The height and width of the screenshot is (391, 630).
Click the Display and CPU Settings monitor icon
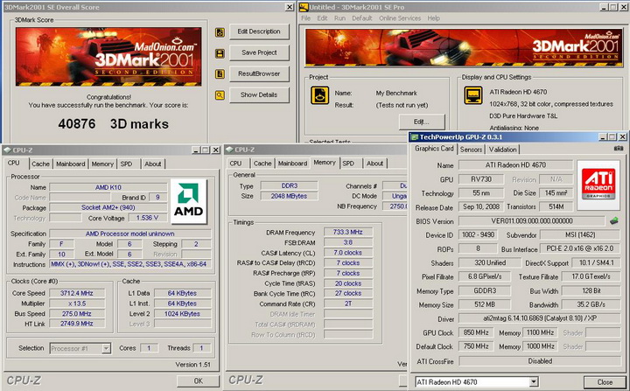(473, 95)
